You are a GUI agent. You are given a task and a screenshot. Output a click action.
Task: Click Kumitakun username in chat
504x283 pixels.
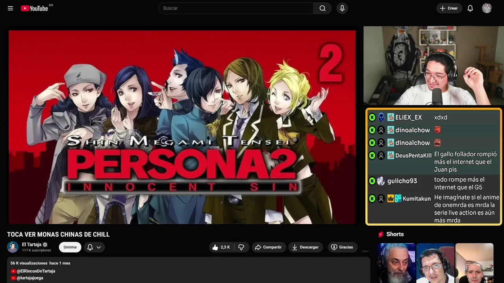[x=417, y=199]
